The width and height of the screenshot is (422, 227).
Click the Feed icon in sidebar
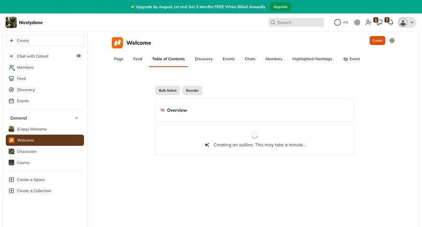click(11, 78)
